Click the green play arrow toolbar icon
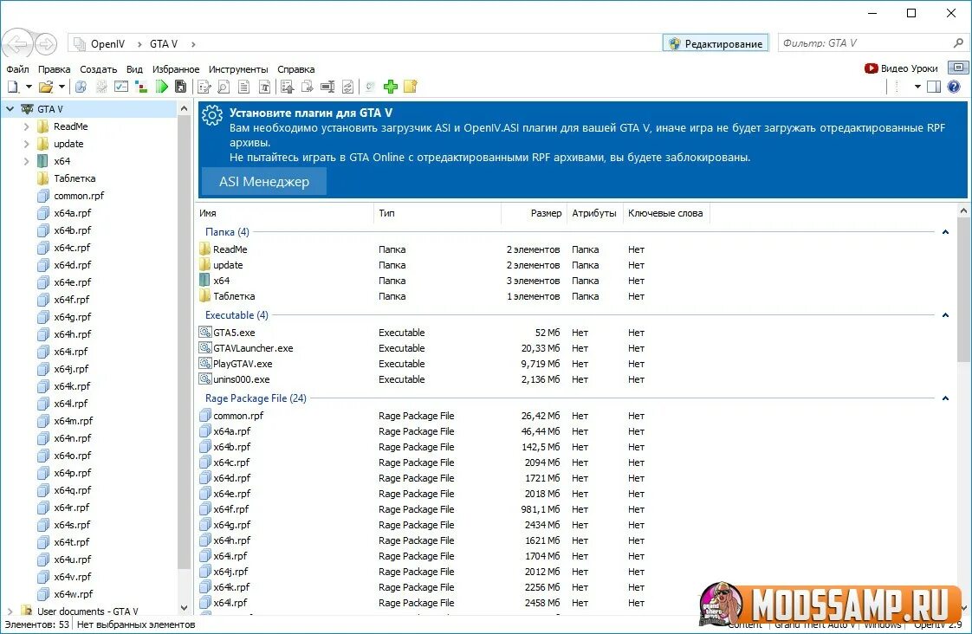 click(x=162, y=87)
